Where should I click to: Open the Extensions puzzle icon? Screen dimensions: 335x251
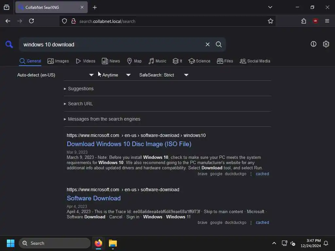tap(304, 21)
